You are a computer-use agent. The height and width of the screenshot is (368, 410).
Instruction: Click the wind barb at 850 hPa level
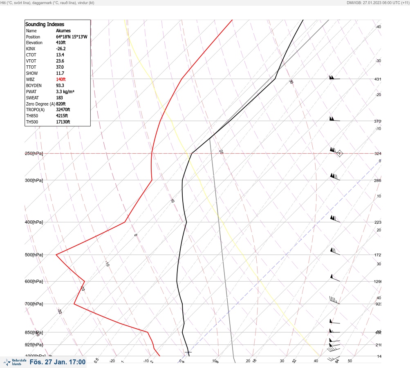click(x=335, y=331)
